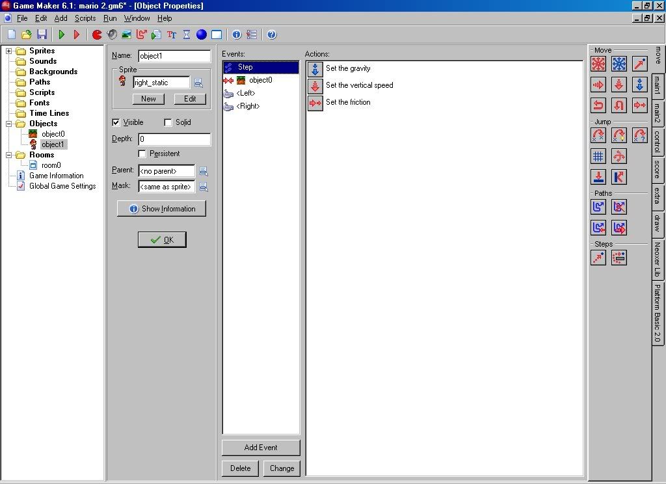Screen dimensions: 666x484
Task: Click the Add Sound speaker icon
Action: click(x=112, y=34)
